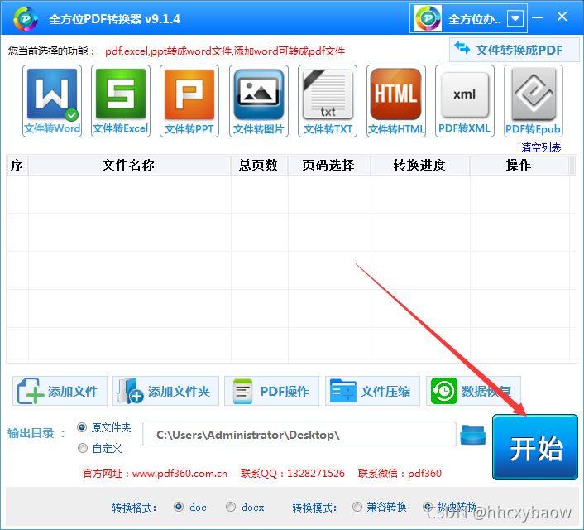Select the 原文件夹 output radio button
584x530 pixels.
82,427
